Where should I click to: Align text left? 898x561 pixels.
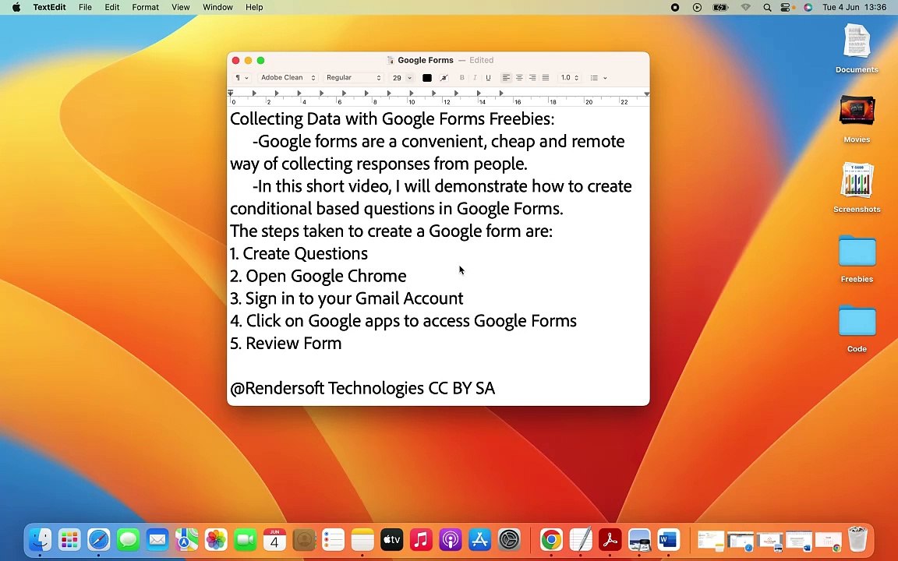[506, 78]
